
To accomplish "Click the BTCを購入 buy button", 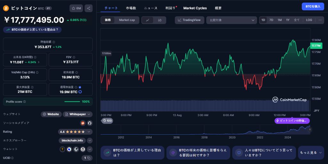I will point(313,6).
